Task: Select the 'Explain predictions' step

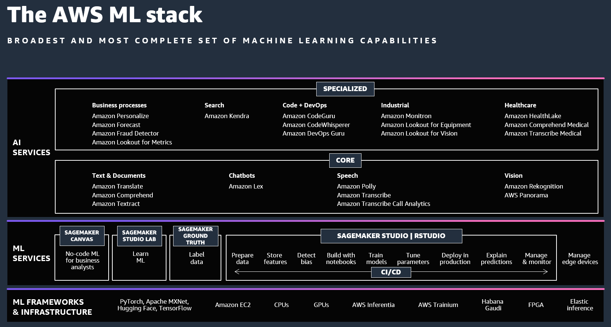Action: tap(496, 258)
